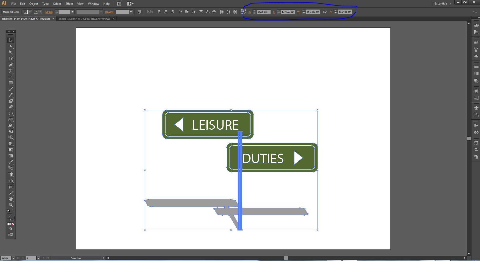
Task: Expand the stroke weight dropdown
Action: pyautogui.click(x=72, y=12)
